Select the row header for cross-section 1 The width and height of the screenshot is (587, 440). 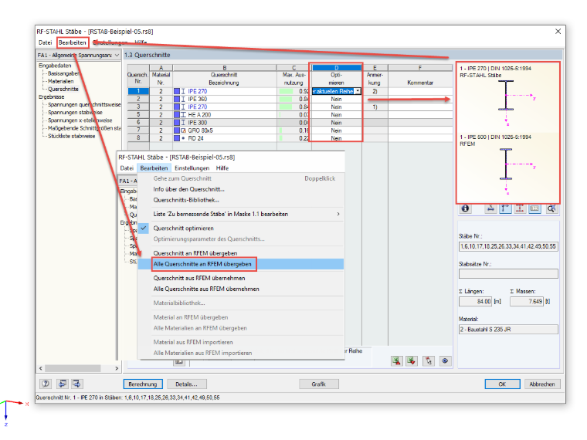point(138,91)
